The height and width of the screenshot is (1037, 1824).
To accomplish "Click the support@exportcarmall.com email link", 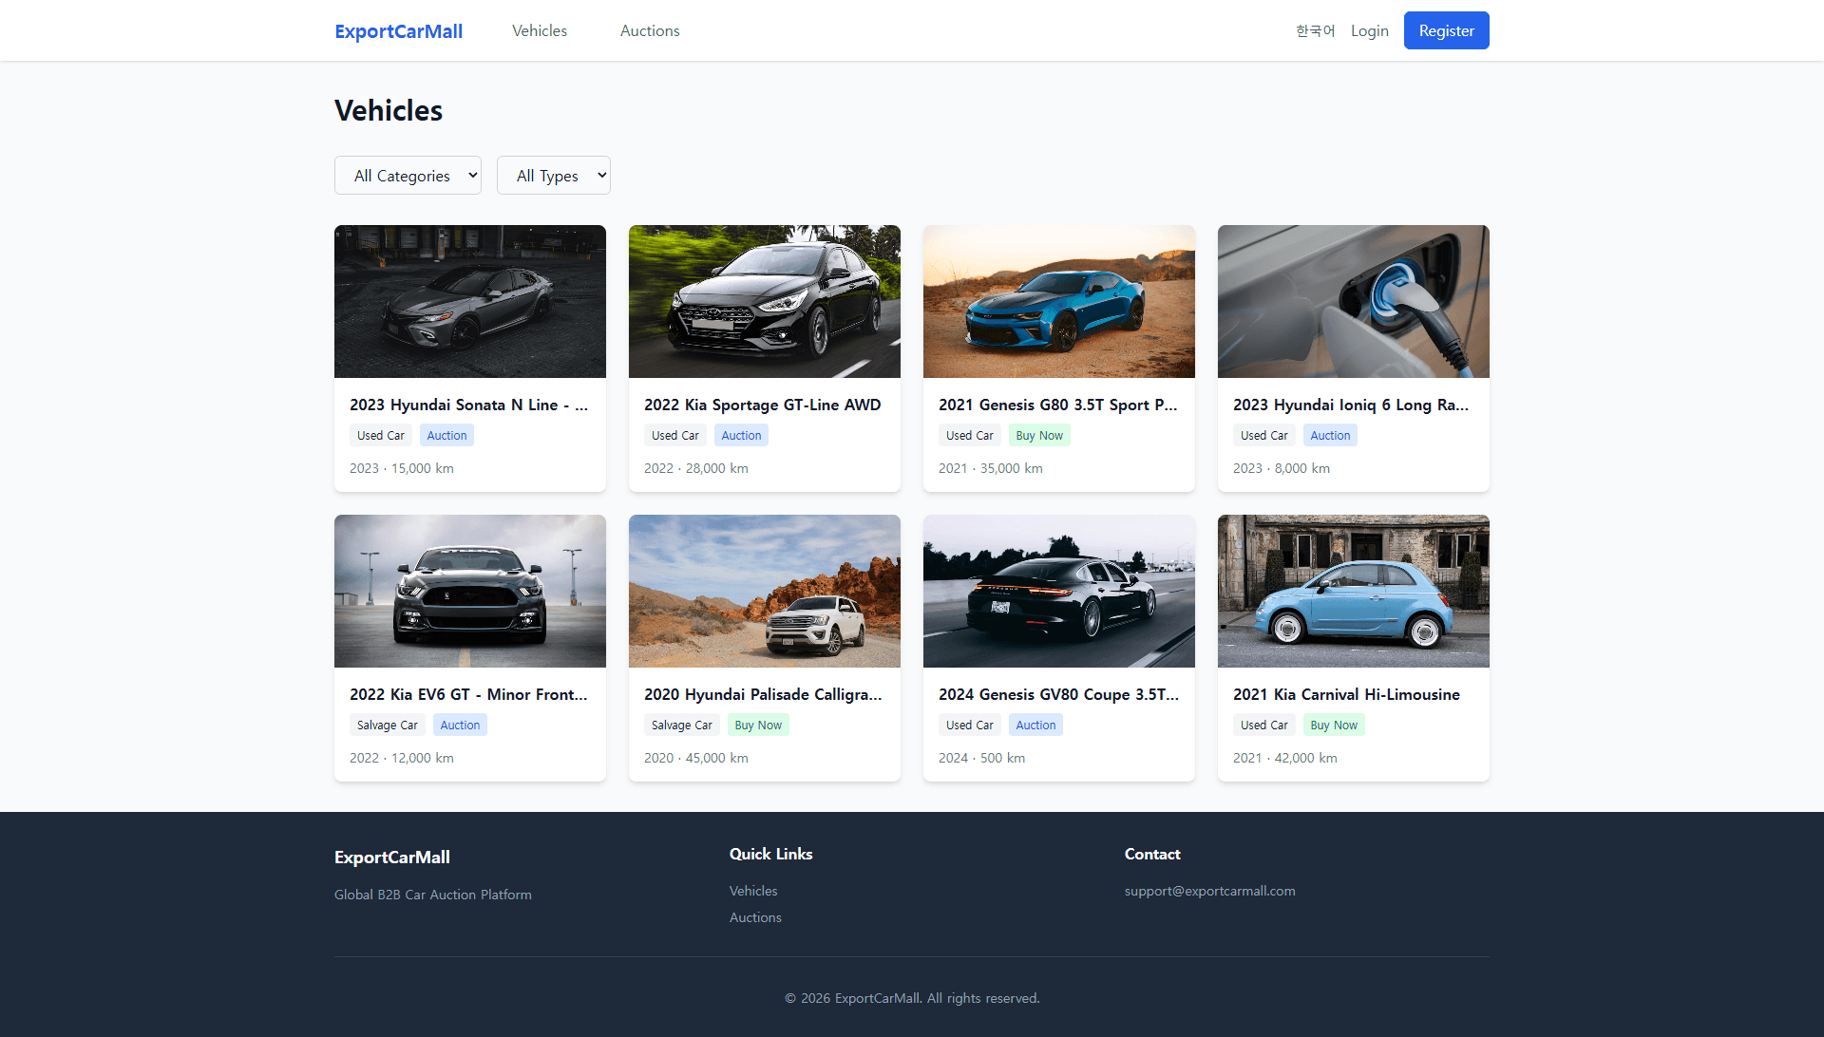I will click(1209, 891).
